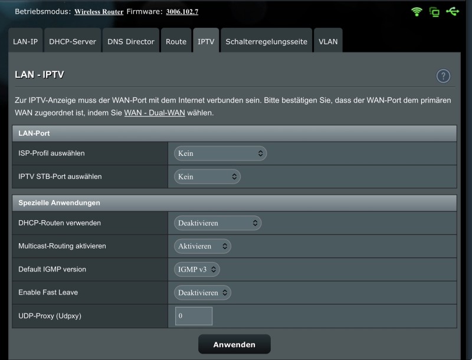Switch to the VLAN tab
The image size is (472, 360).
click(x=328, y=42)
